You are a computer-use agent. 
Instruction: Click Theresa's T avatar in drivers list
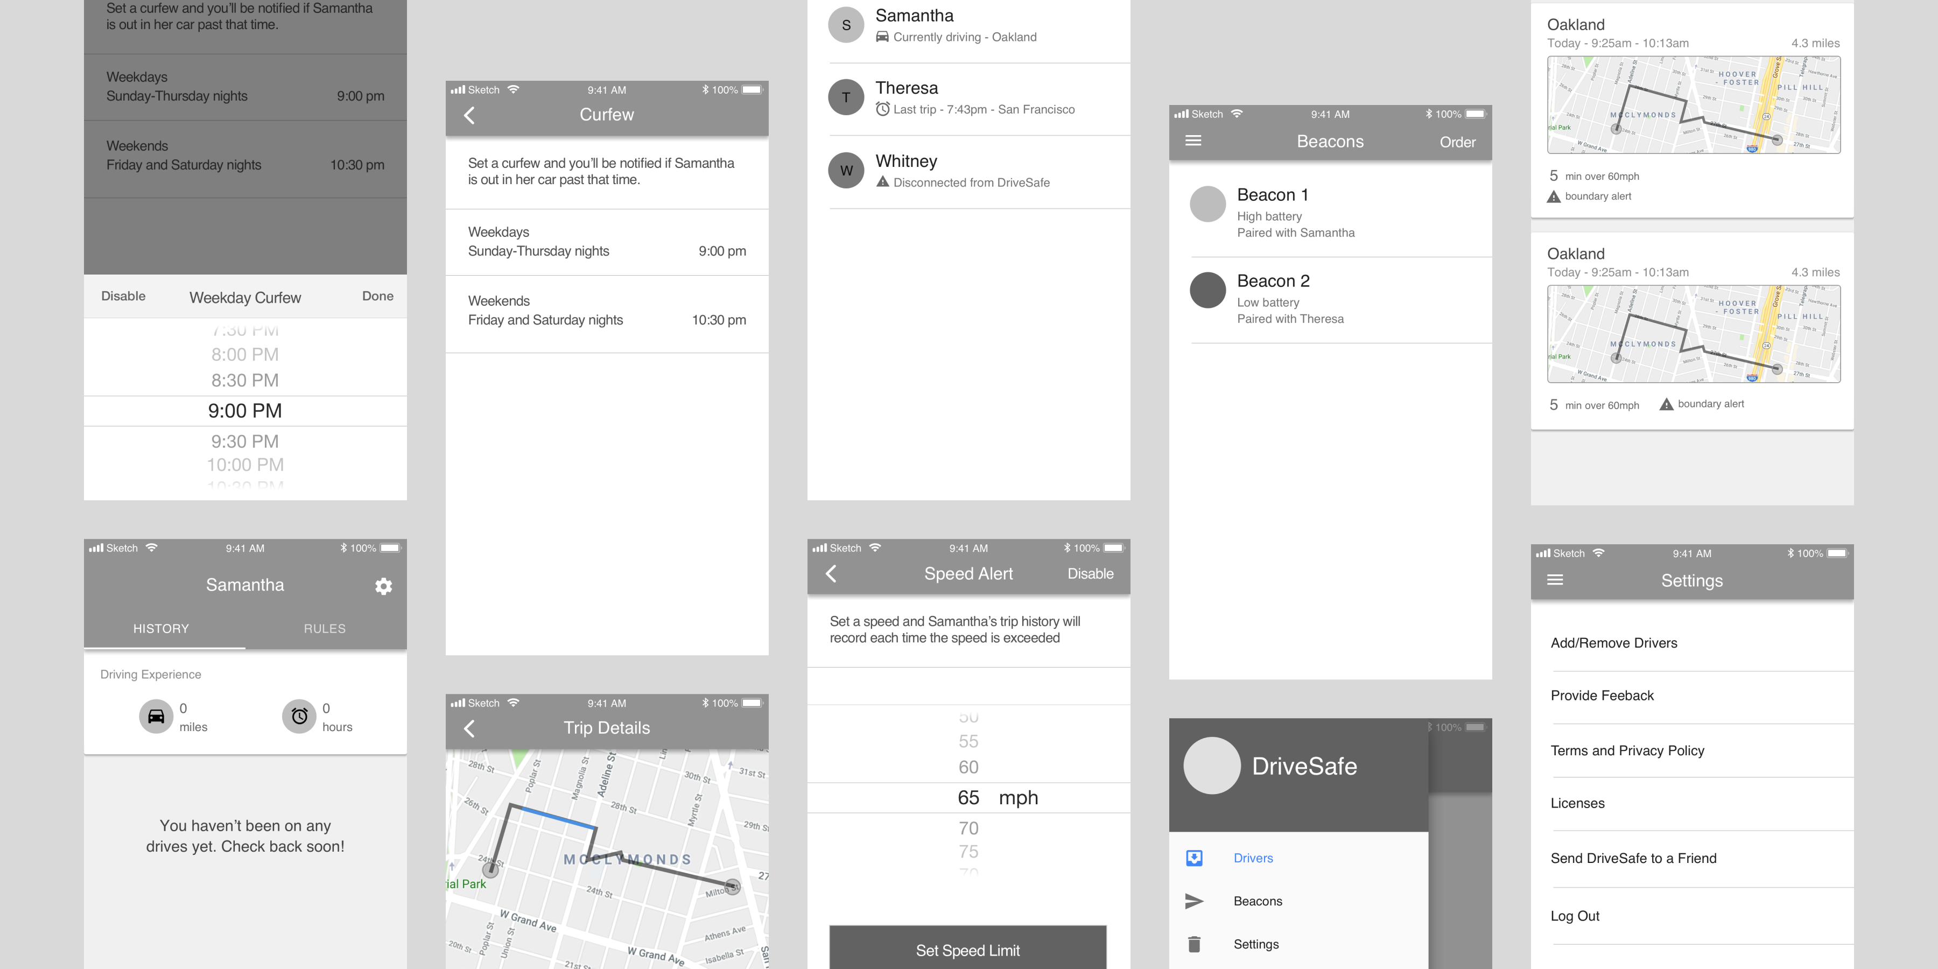[x=846, y=98]
